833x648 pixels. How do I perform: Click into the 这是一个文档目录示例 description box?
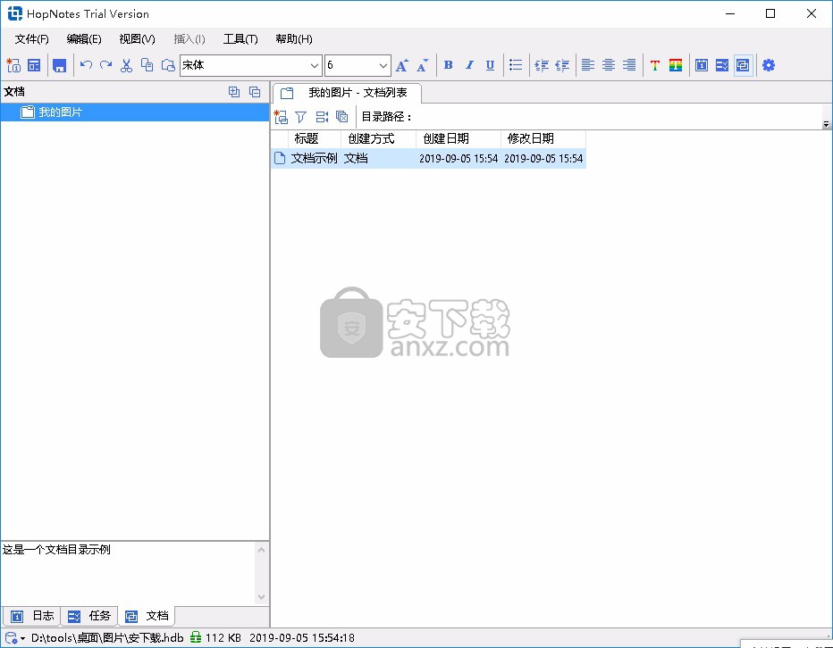(x=129, y=573)
